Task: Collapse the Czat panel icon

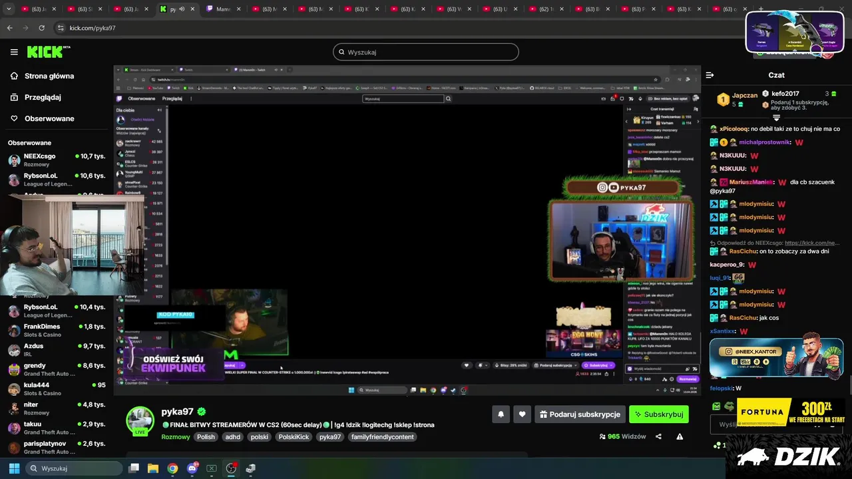Action: click(710, 75)
